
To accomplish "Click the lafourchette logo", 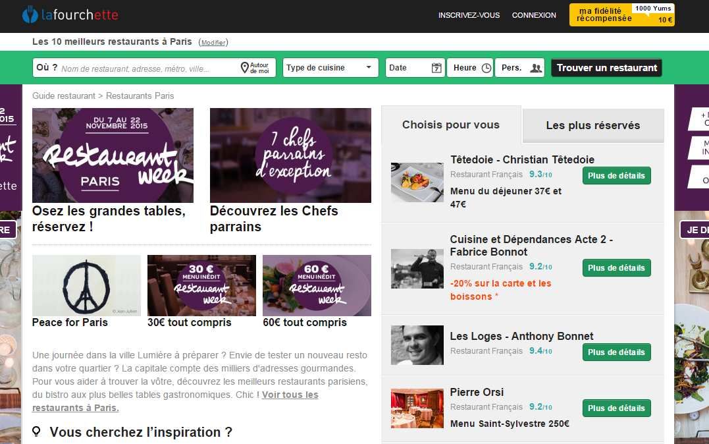I will coord(70,14).
